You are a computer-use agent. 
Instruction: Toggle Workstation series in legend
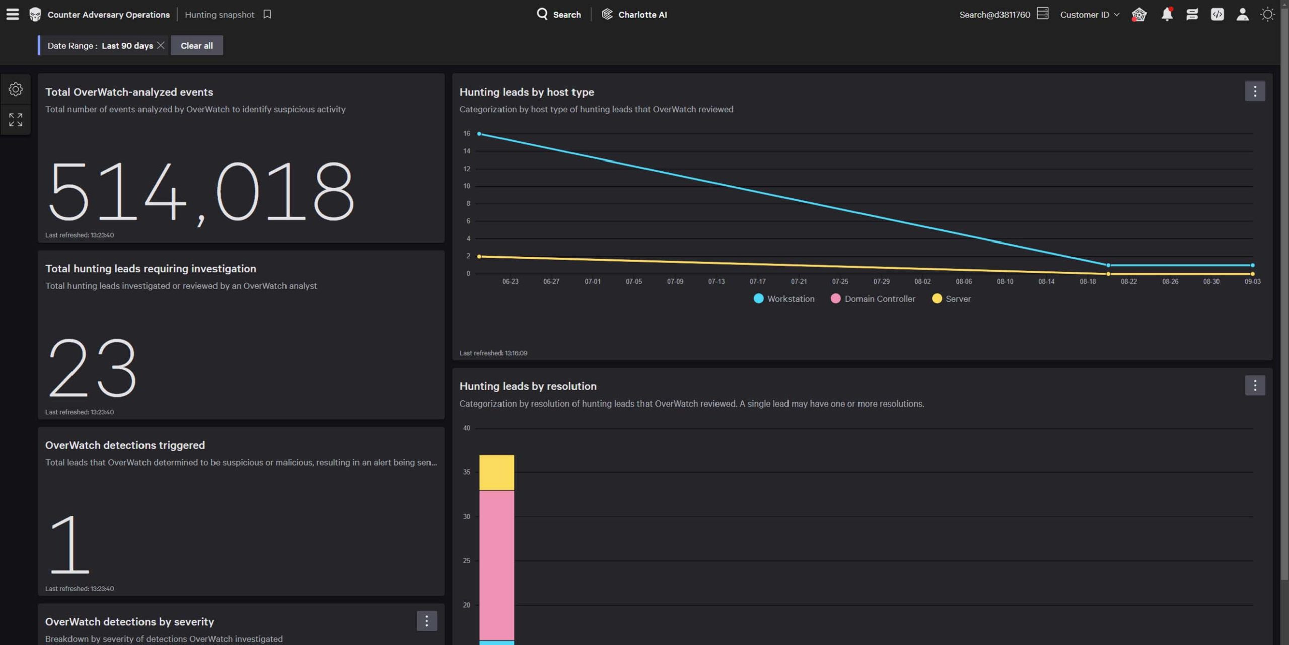click(x=783, y=299)
